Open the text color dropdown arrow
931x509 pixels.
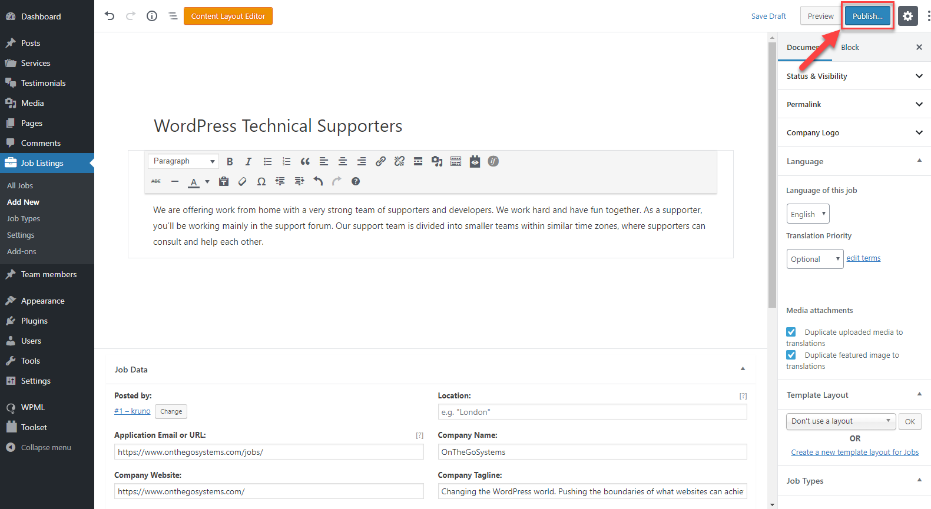(207, 181)
